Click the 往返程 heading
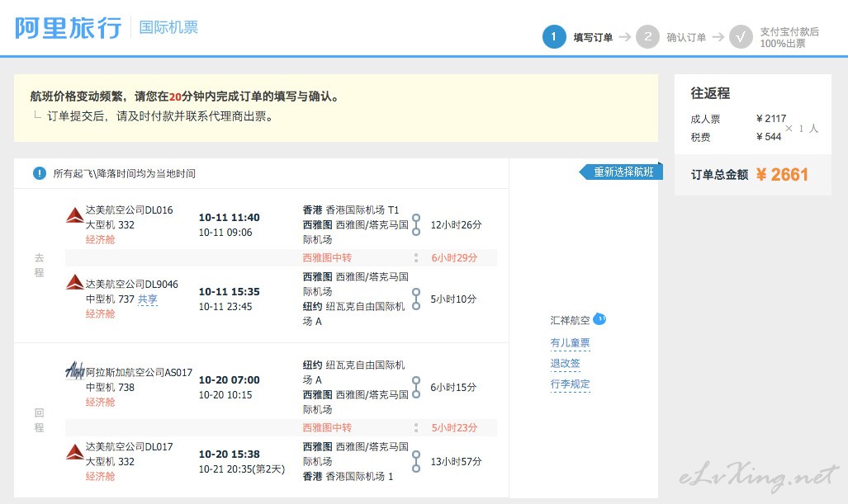Screen dimensions: 848x504 click(710, 93)
